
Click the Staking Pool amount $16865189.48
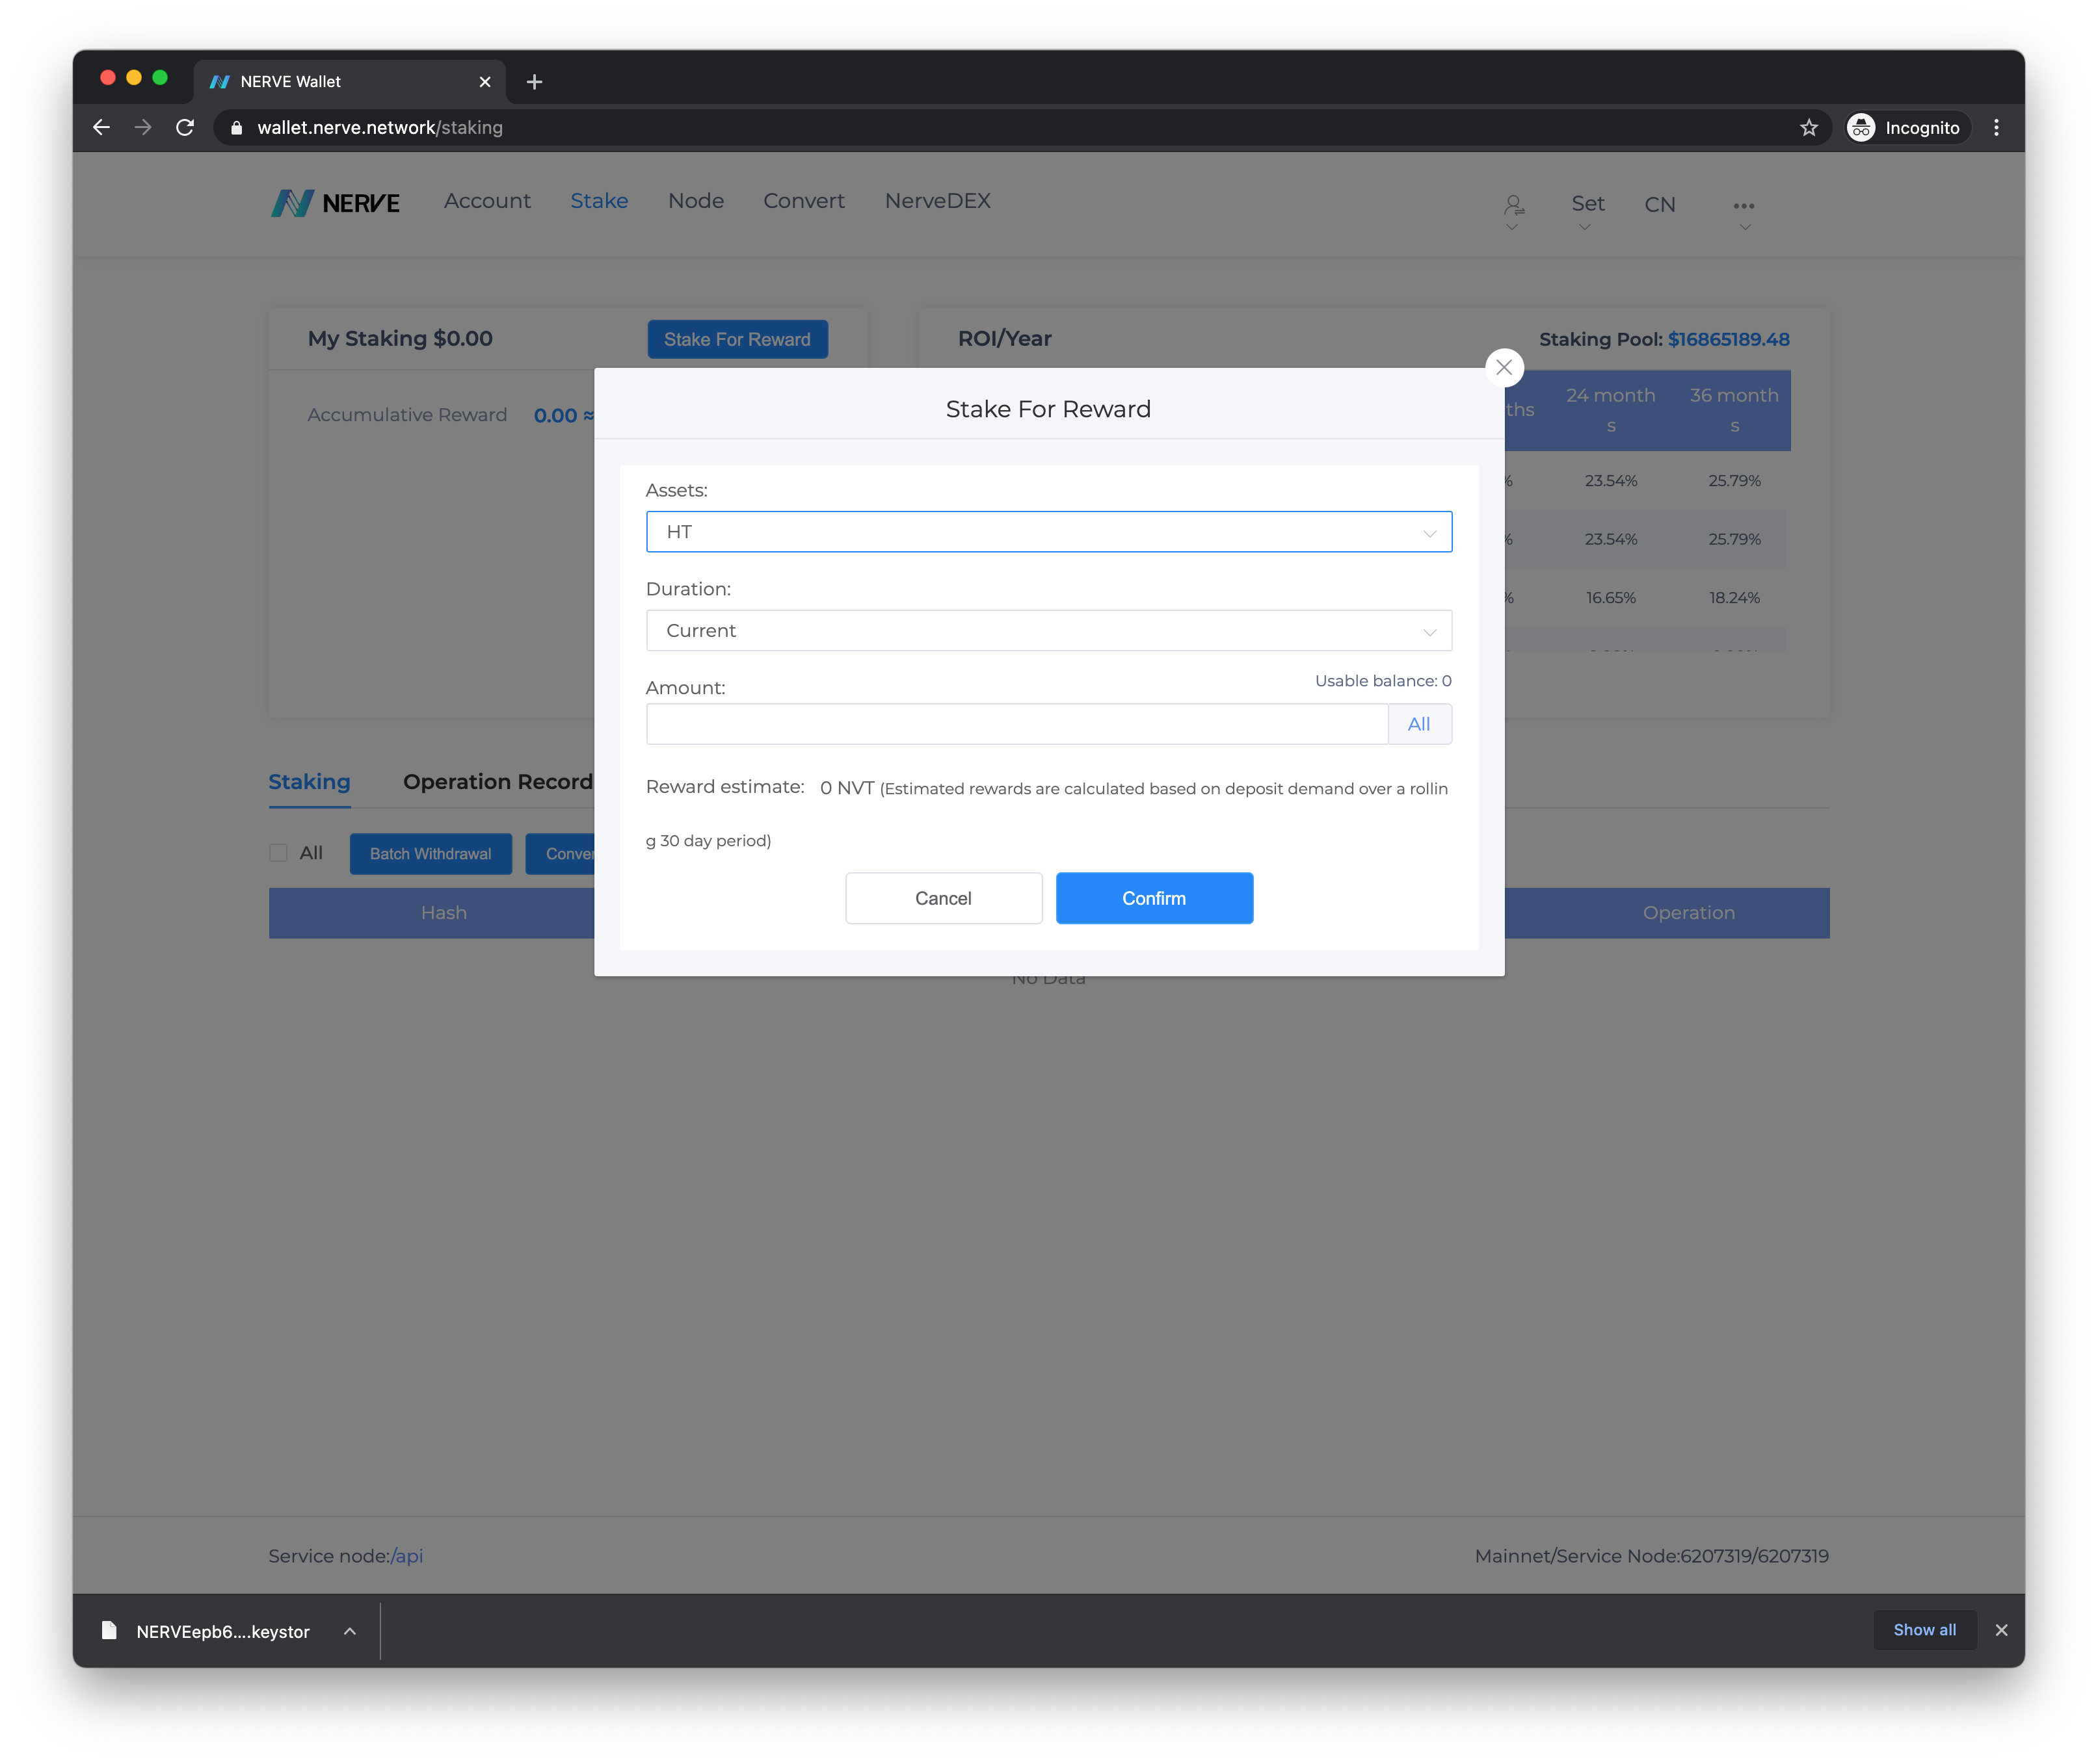[x=1728, y=340]
